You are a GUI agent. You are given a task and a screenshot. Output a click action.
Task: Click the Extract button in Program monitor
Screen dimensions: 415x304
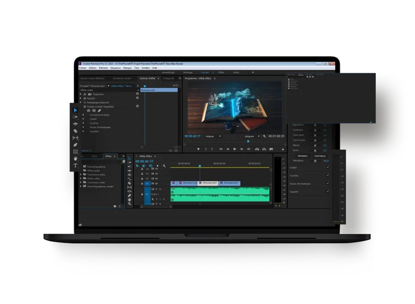264,149
